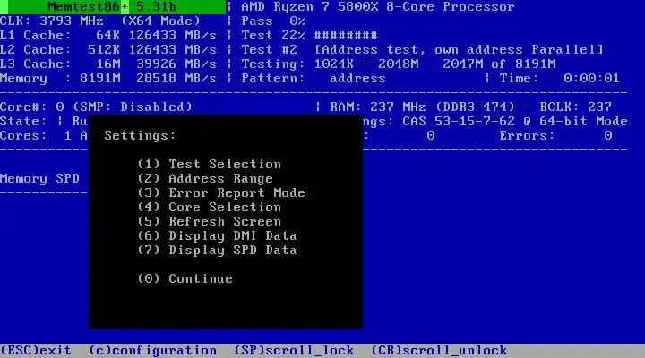
Task: Click the (c)configuration hint in bottom bar
Action: point(152,351)
